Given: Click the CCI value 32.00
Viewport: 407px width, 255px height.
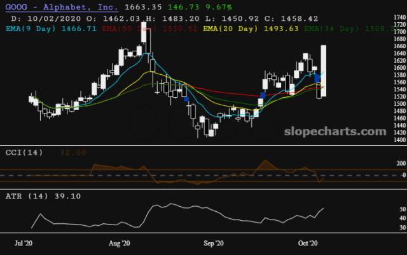Looking at the screenshot, I should [x=73, y=152].
